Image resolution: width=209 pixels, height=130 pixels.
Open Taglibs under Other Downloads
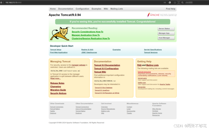pos(52,111)
